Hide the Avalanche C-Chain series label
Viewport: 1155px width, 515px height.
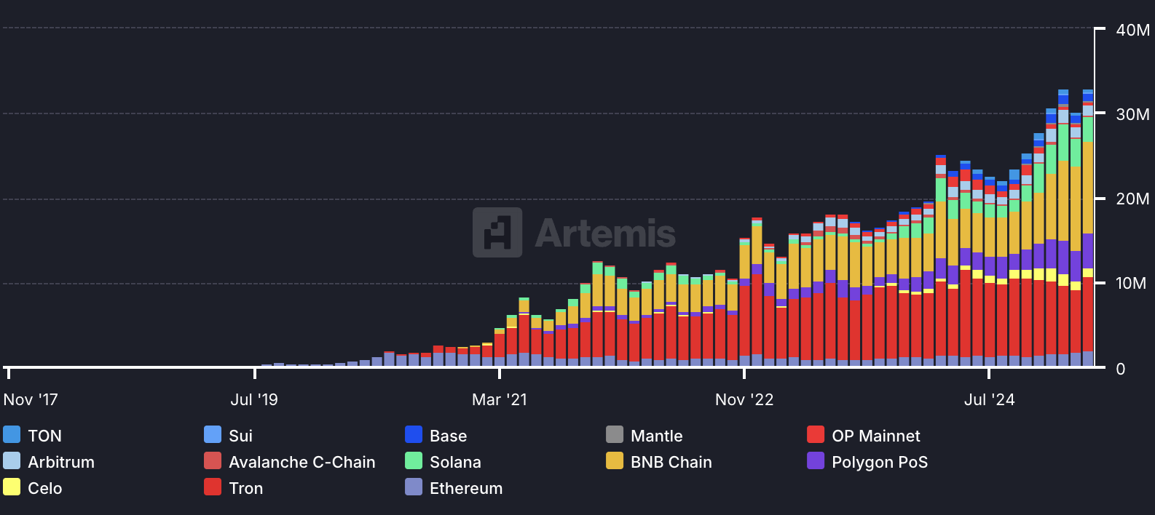click(x=301, y=462)
